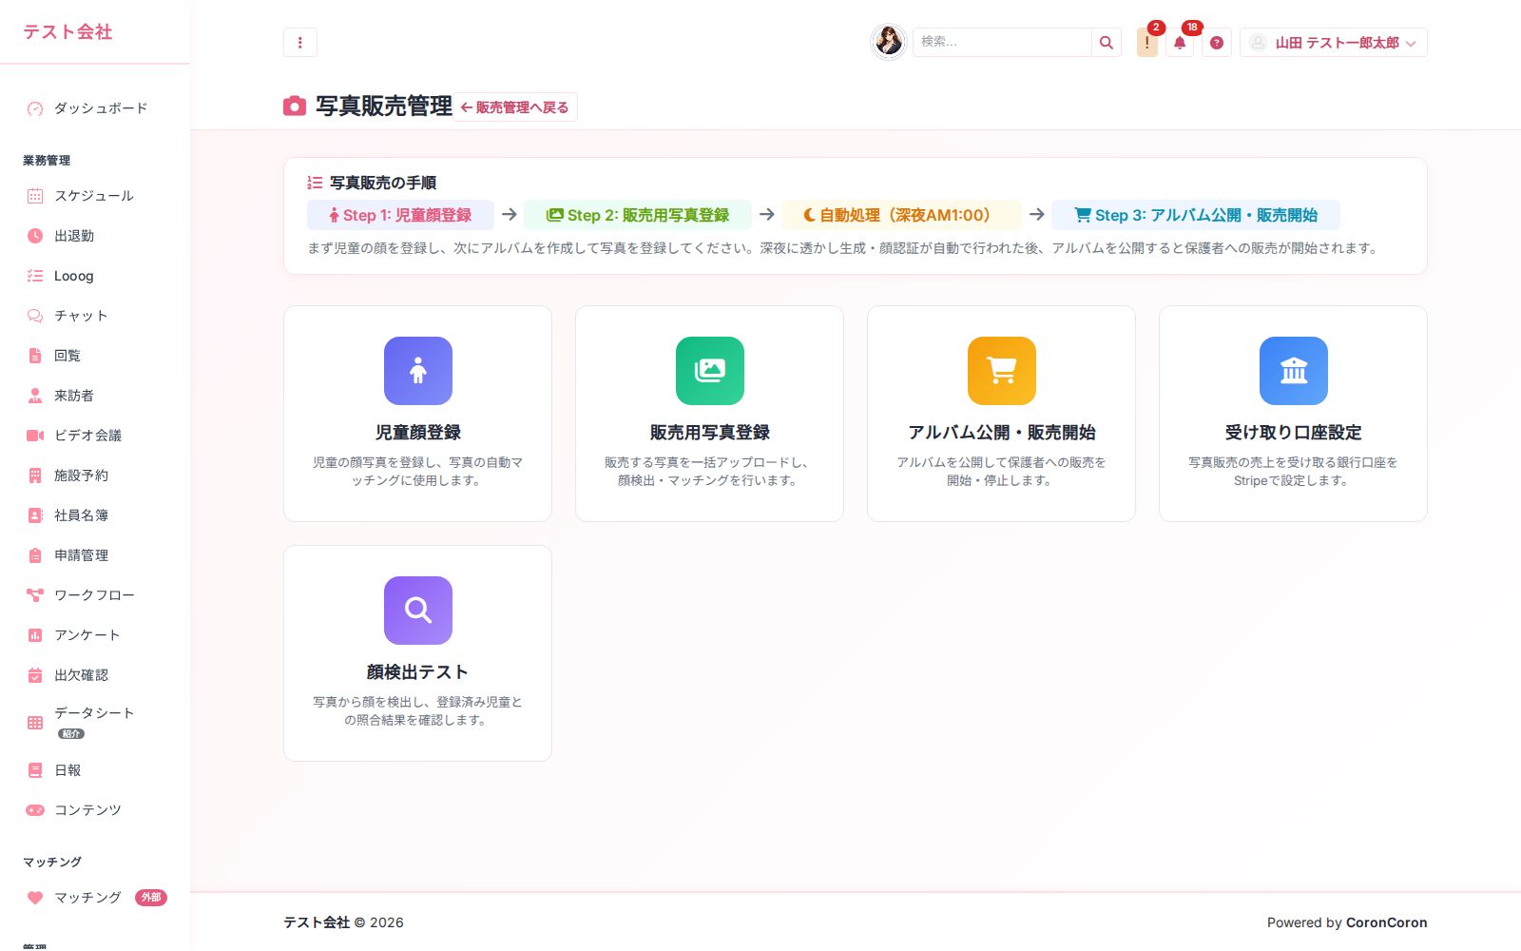Click the チャット bubble icon in the sidebar
Image resolution: width=1521 pixels, height=951 pixels.
35,316
